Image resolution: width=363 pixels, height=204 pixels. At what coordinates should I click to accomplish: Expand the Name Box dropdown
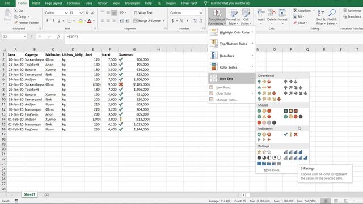click(x=25, y=36)
